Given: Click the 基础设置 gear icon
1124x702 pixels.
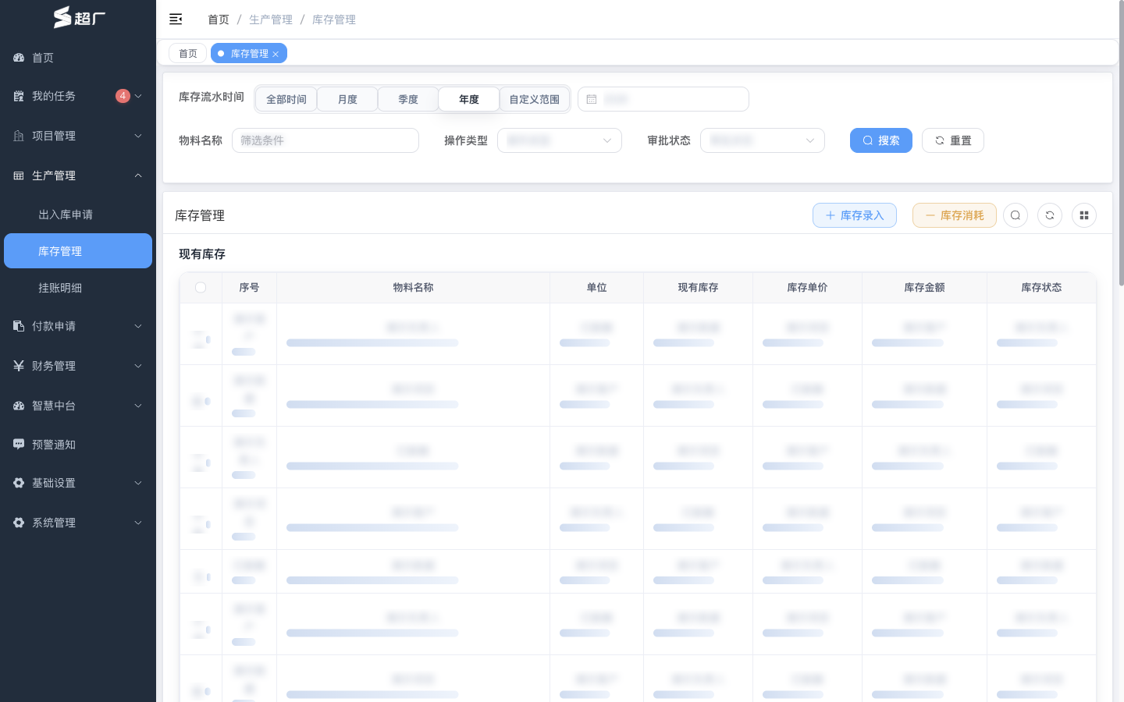Looking at the screenshot, I should [x=19, y=483].
